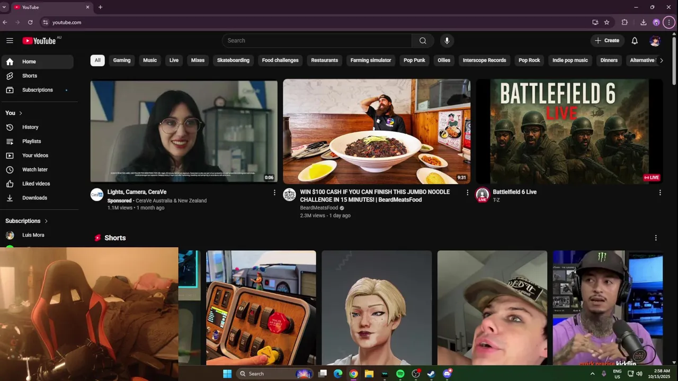The height and width of the screenshot is (381, 678).
Task: Select the Pop Punk chip
Action: pos(414,60)
